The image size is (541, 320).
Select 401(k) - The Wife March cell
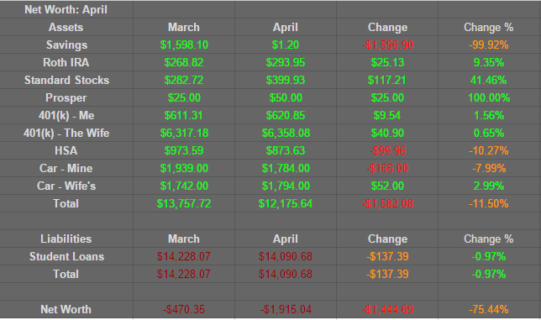[183, 133]
